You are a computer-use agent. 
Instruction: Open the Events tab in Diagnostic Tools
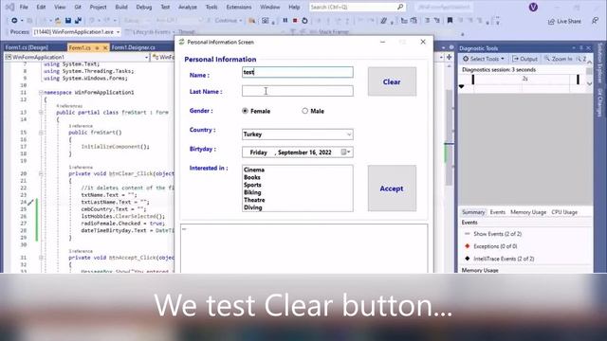497,212
